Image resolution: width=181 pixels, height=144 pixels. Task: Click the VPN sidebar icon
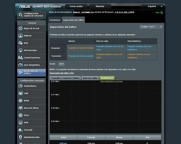[x=20, y=123]
